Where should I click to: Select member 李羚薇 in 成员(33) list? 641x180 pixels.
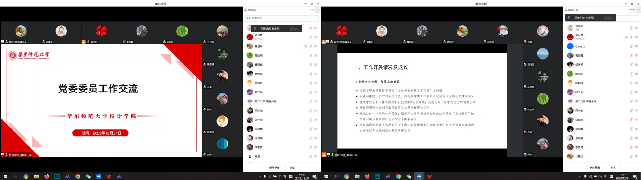click(x=282, y=138)
